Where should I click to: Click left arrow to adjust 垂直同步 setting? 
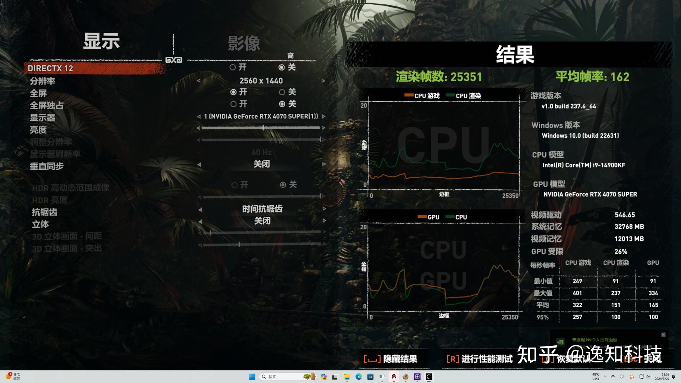pos(197,166)
